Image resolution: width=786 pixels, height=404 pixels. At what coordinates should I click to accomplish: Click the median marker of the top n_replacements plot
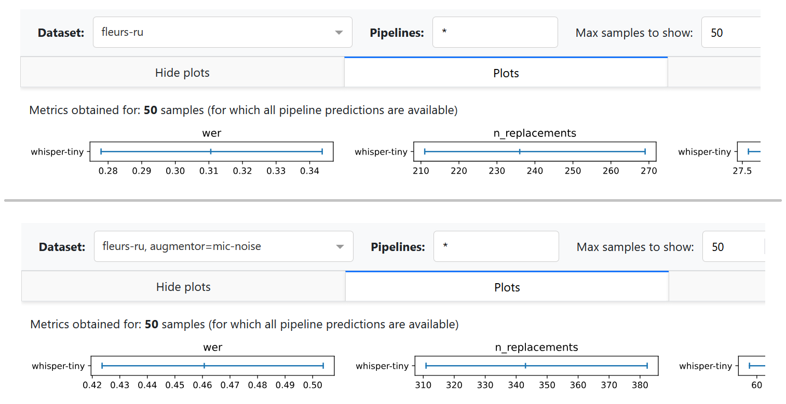point(520,151)
